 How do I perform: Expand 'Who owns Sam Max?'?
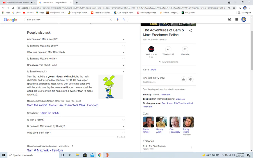point(76,133)
